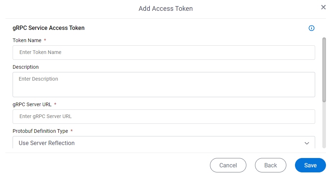This screenshot has width=331, height=176.
Task: Click the vertical scrollbar thumb
Action: pyautogui.click(x=324, y=70)
